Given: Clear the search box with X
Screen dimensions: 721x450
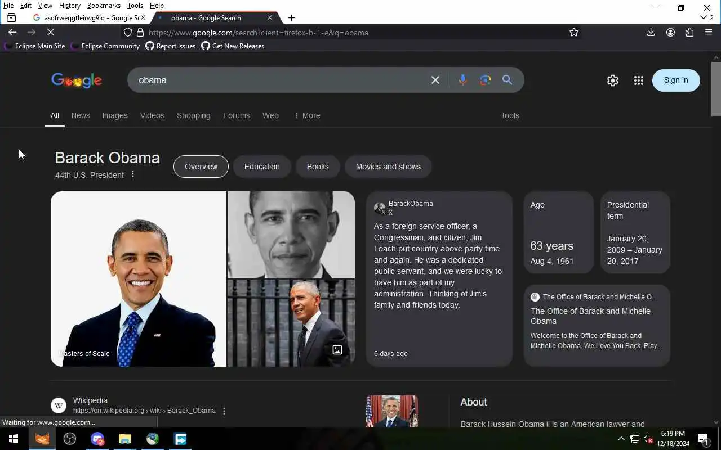Looking at the screenshot, I should click(x=435, y=80).
